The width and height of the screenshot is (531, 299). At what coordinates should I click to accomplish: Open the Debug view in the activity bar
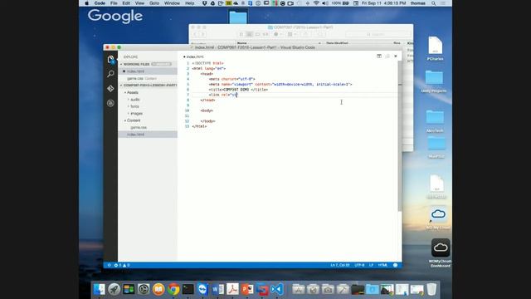click(x=110, y=103)
